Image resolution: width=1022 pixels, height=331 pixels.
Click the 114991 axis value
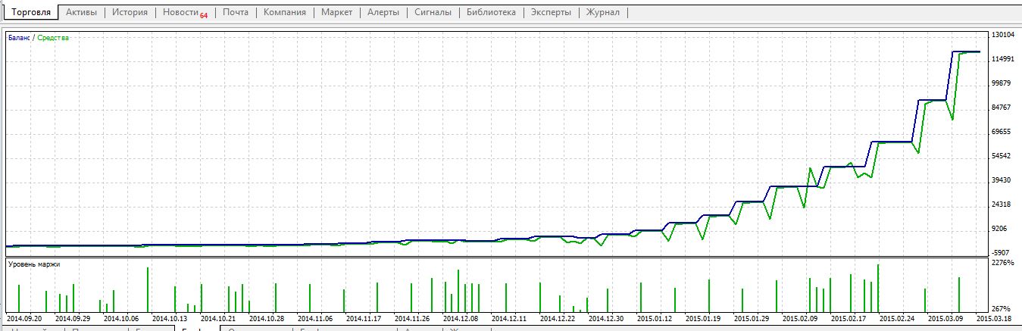point(1003,59)
